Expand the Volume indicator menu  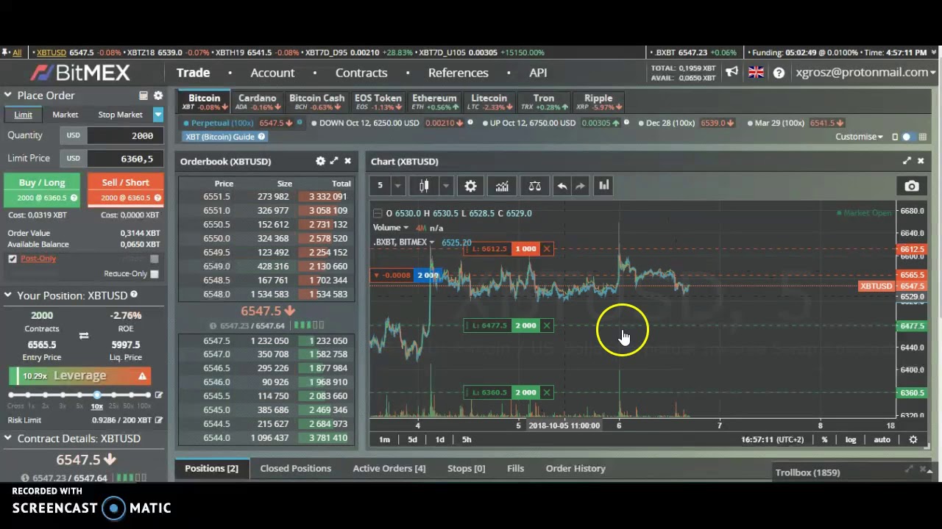pos(406,228)
